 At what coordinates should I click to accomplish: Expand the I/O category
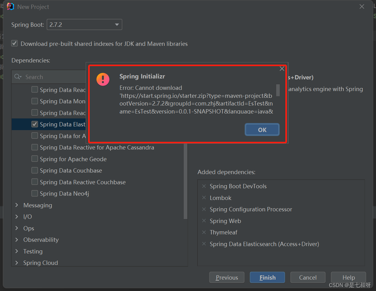[17, 217]
